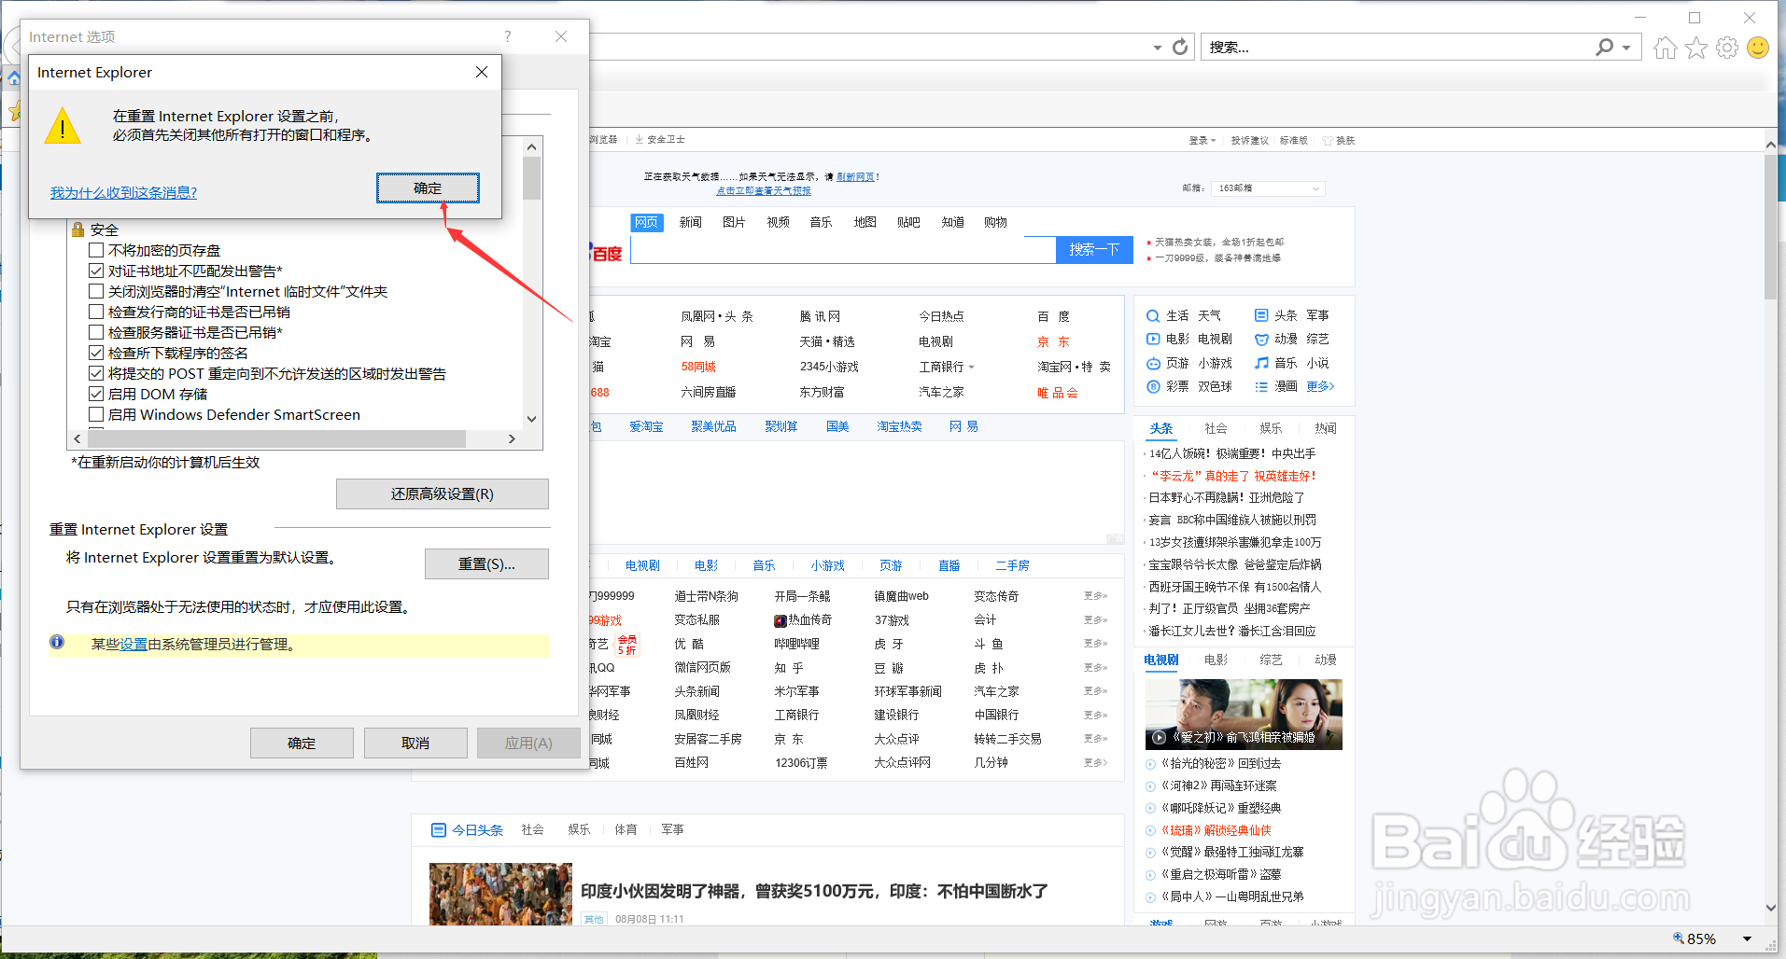The image size is (1786, 959).
Task: Toggle 检查服务器证书是否已吊销 checkbox
Action: tap(96, 332)
